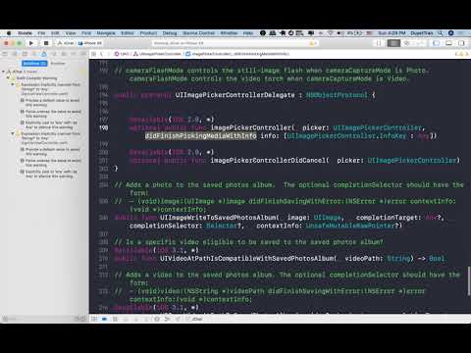This screenshot has width=471, height=353.
Task: Click the activity status bar text
Action: point(179,43)
